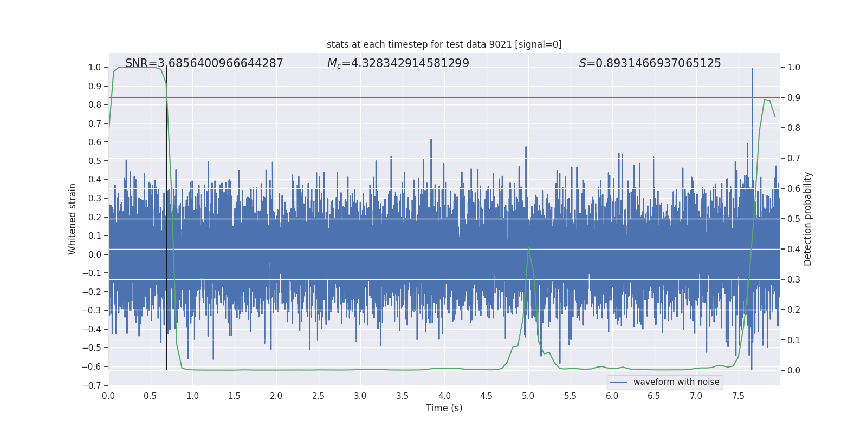Viewport: 867px width, 433px height.
Task: Click the 0.0 tick on the right probability axis
Action: coord(794,371)
